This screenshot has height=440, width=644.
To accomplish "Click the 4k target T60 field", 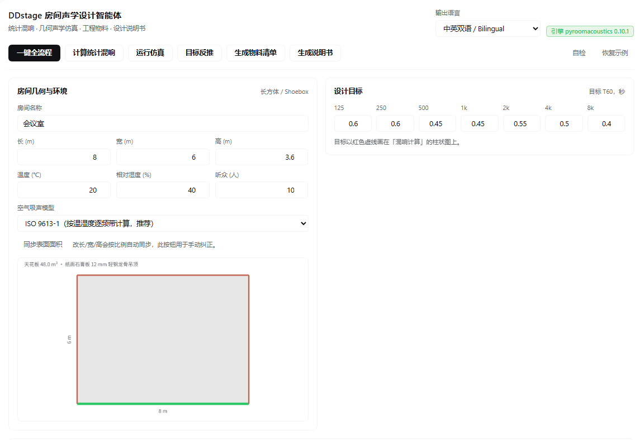I will 564,123.
